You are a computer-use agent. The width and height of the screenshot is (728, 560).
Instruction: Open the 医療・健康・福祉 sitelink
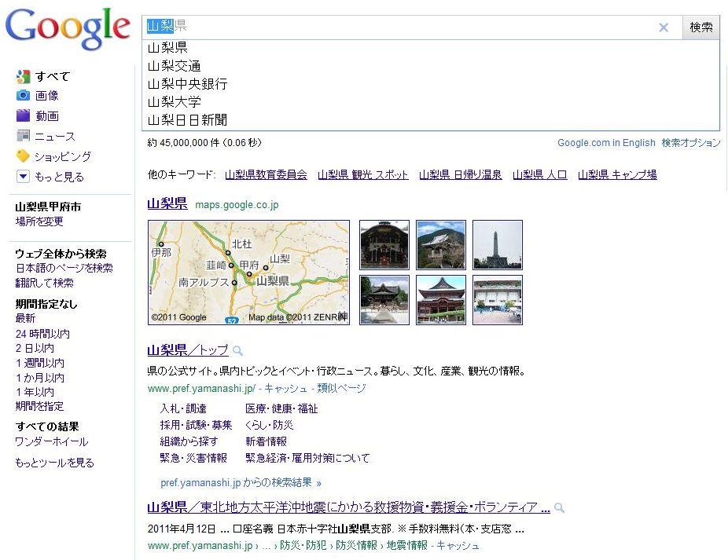pyautogui.click(x=281, y=408)
